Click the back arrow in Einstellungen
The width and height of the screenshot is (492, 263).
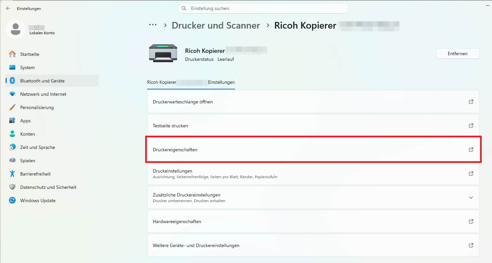[8, 8]
